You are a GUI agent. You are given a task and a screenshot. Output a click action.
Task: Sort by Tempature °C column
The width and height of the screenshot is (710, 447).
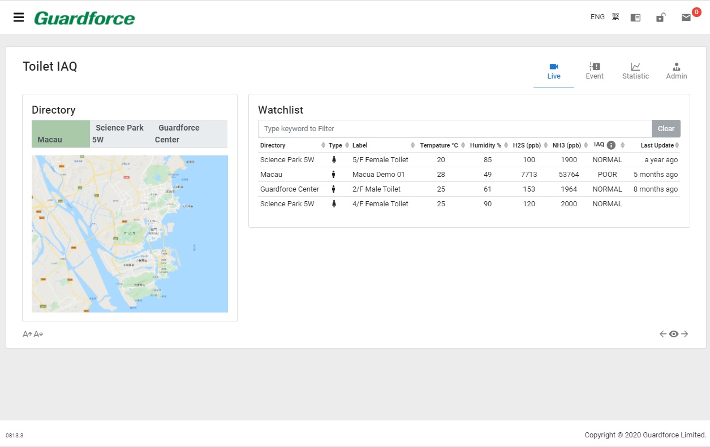tap(442, 145)
